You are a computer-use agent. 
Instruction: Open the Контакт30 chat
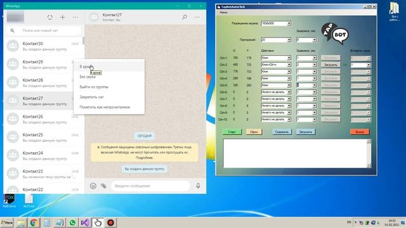[x=44, y=46]
